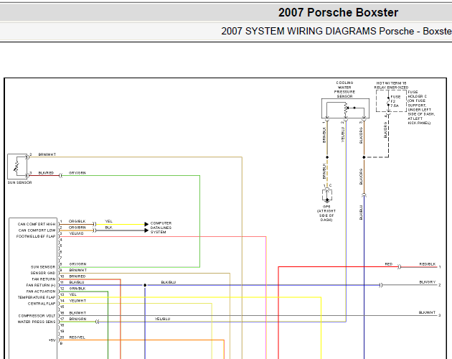Screen dimensions: 452x359
Task: Select 'RED/YEL' wire label at pin 20
Action: [77, 337]
